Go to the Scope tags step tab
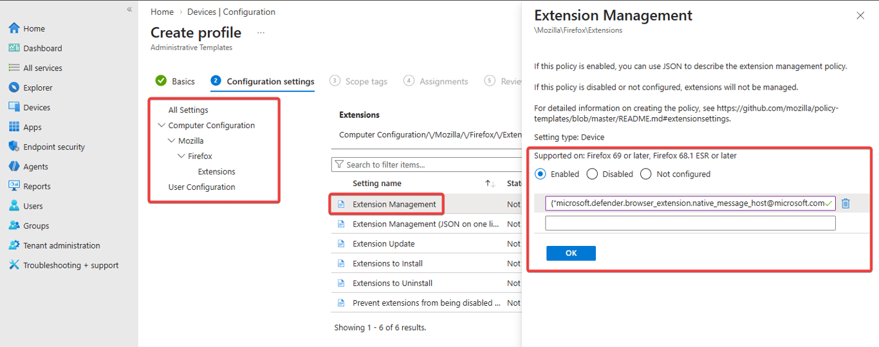 358,81
